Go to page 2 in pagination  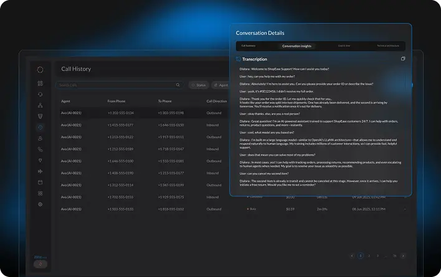point(369,255)
